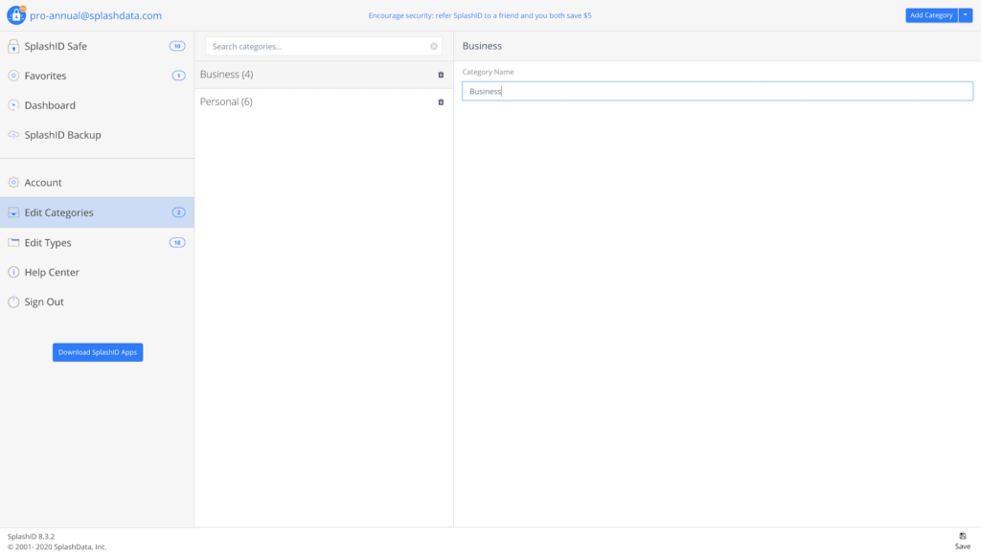Viewport: 981px width, 556px height.
Task: Click the Sign Out power icon
Action: coord(14,302)
